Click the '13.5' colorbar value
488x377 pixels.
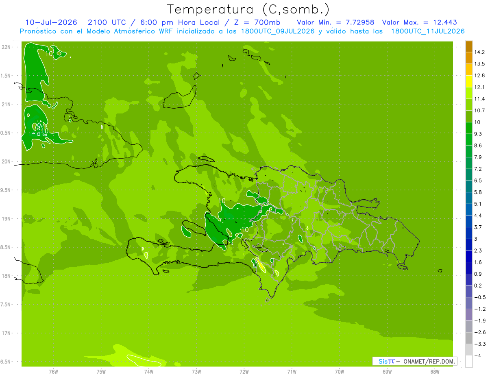point(479,64)
